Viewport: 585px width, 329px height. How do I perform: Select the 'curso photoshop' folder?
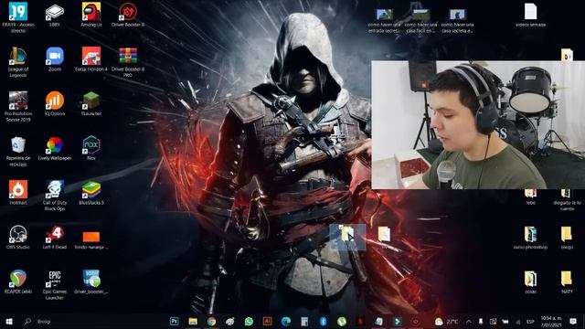coord(530,238)
